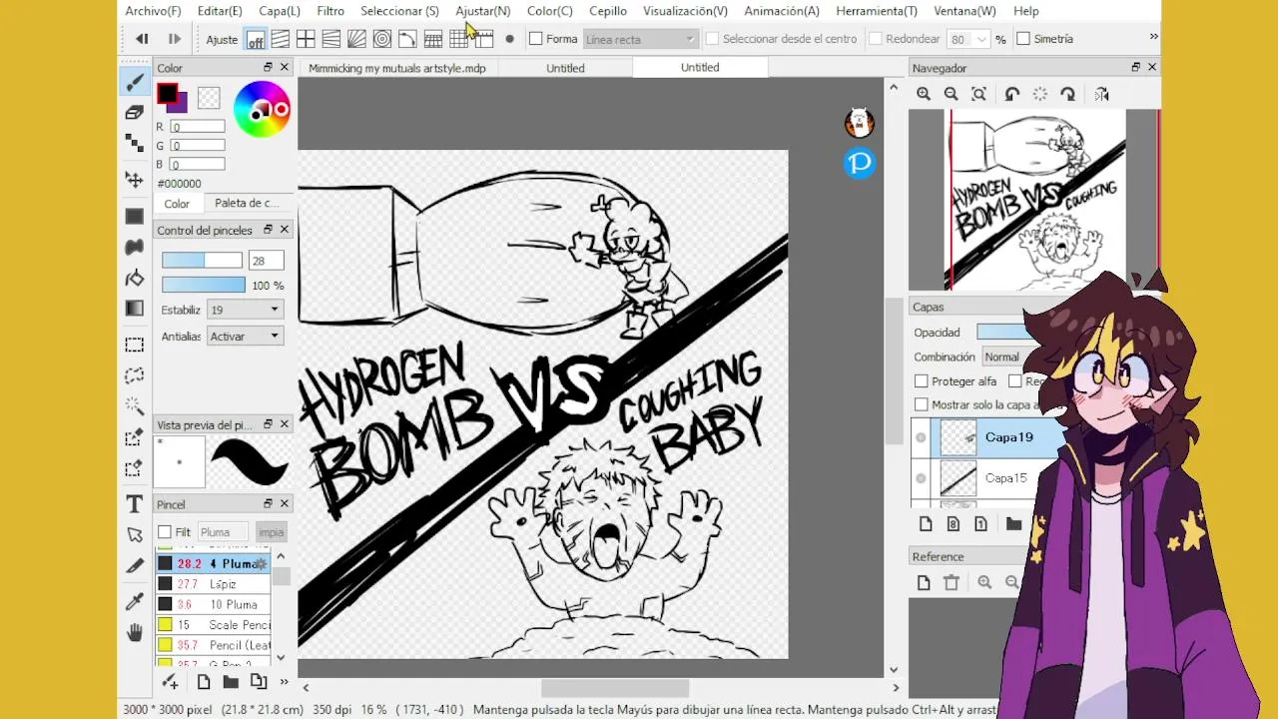The width and height of the screenshot is (1278, 719).
Task: Click the foreground black color swatch
Action: pos(167,95)
